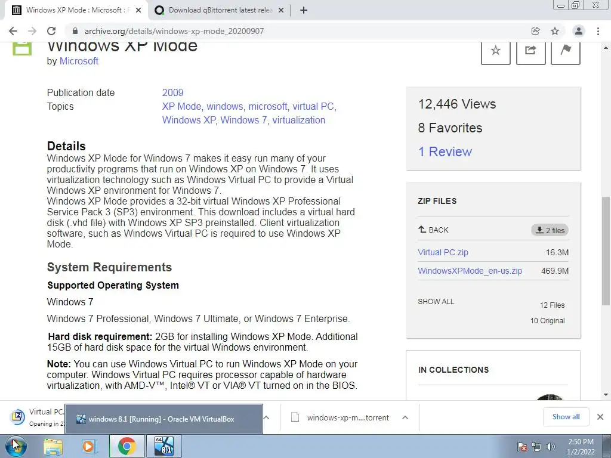Select the Windows XP Mode tab
The width and height of the screenshot is (611, 458).
76,11
